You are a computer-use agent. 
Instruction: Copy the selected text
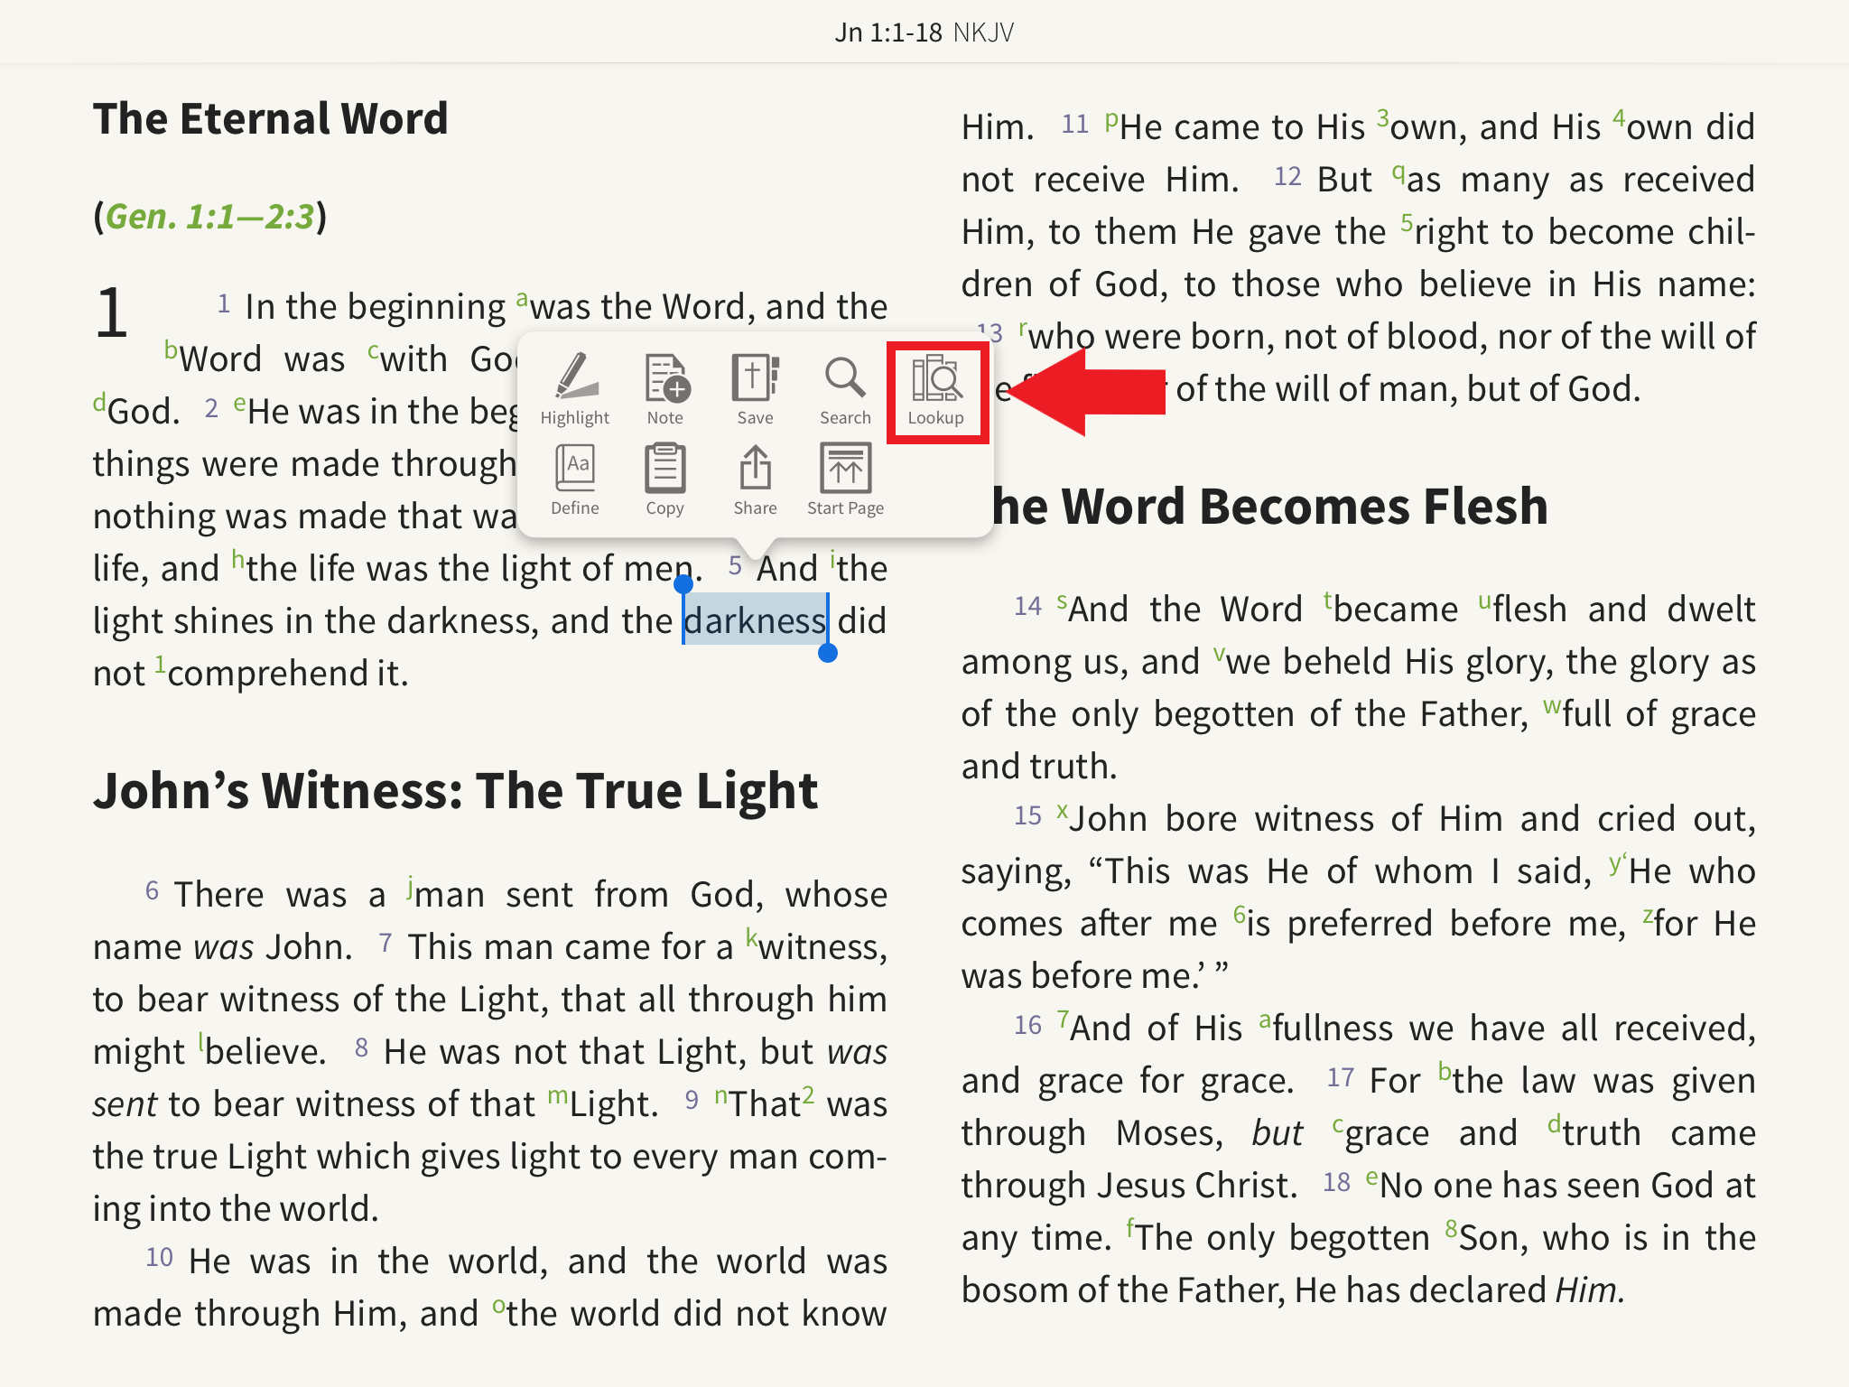(x=665, y=479)
